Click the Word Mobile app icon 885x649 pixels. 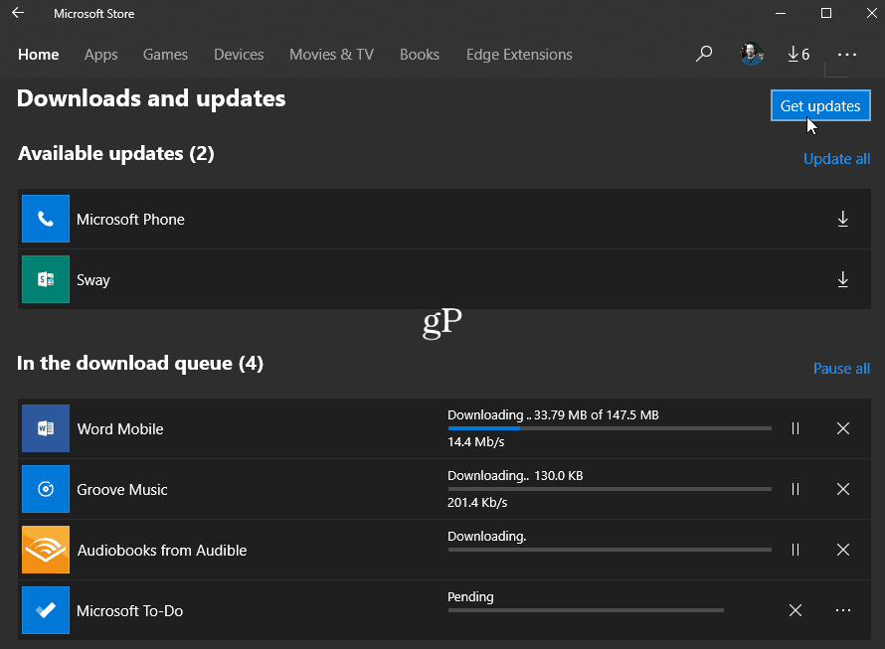tap(46, 428)
